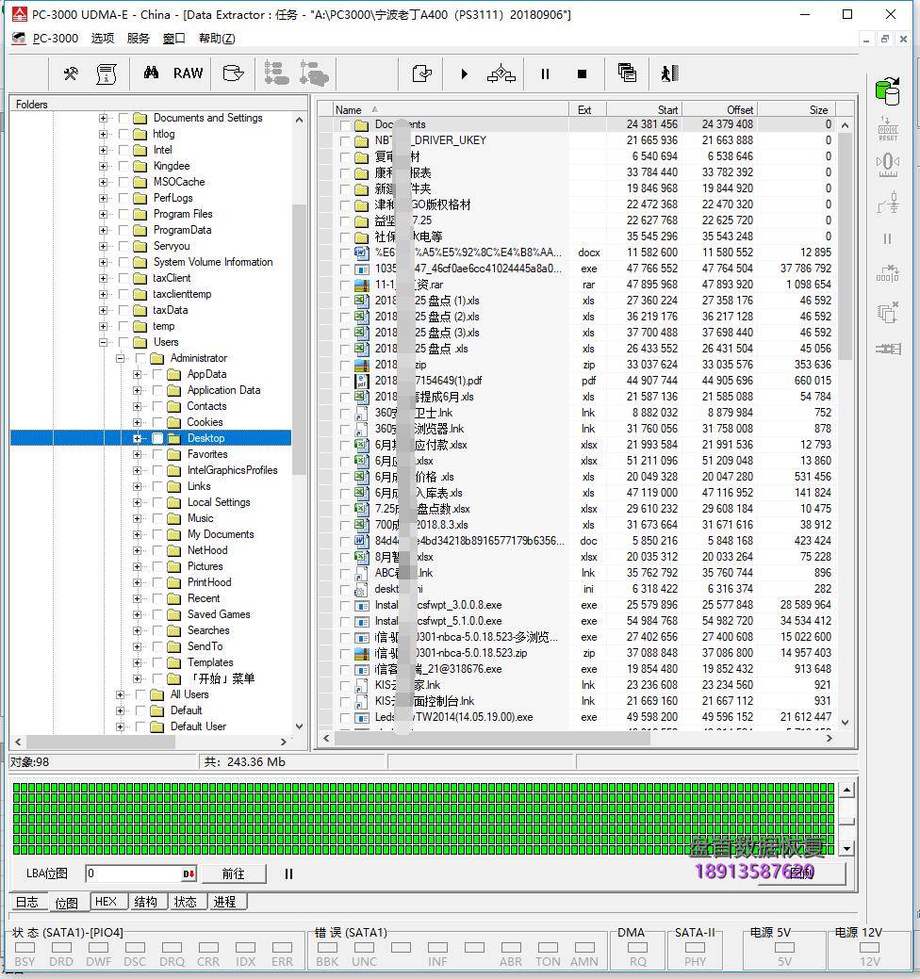Click the 前往 button
The height and width of the screenshot is (979, 920).
click(x=233, y=873)
